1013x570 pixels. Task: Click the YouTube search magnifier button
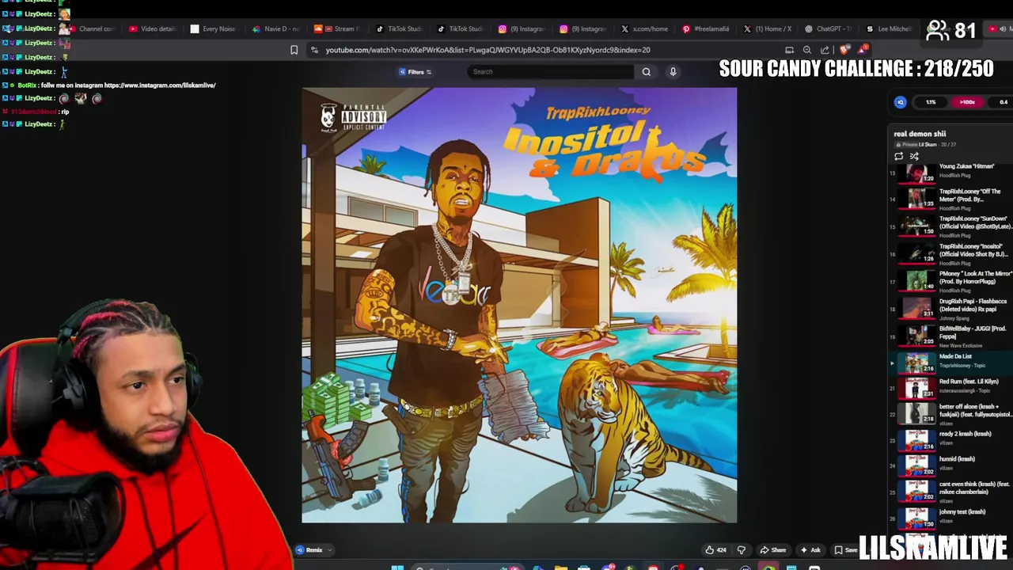click(x=647, y=72)
